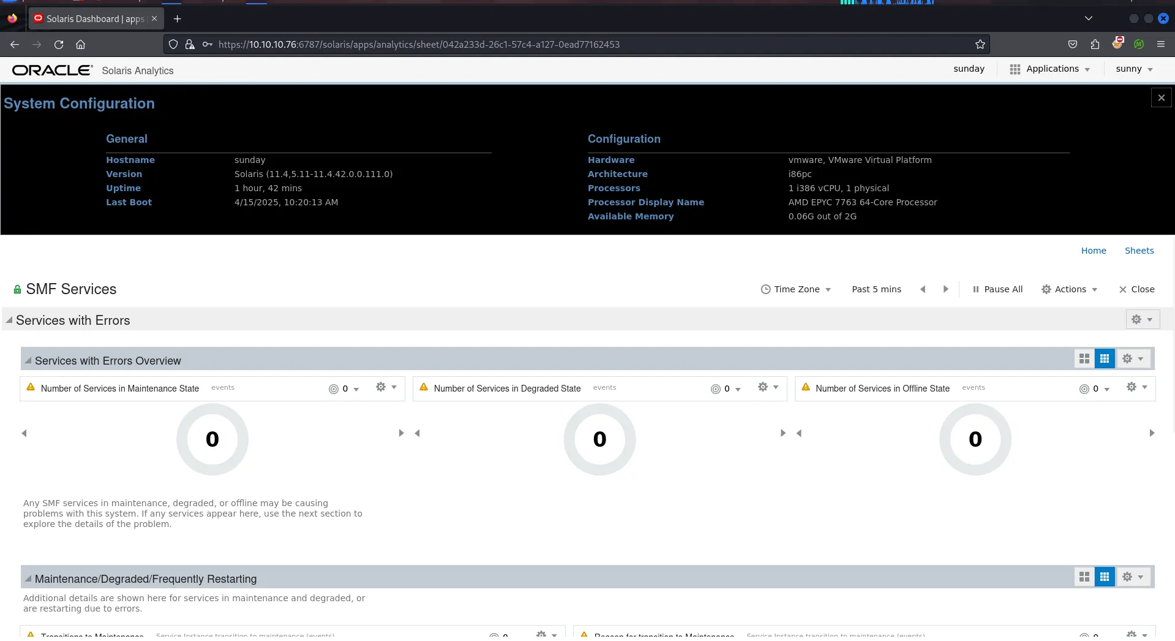
Task: Click the Maintenance State donut gauge
Action: [212, 439]
